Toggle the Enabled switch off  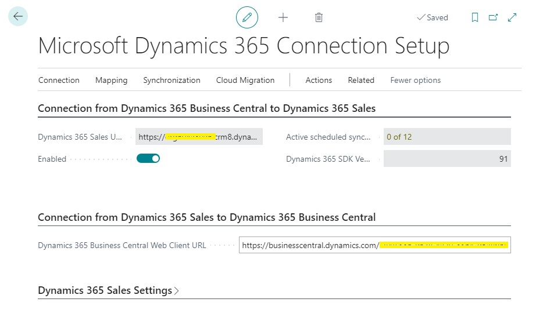(x=148, y=158)
